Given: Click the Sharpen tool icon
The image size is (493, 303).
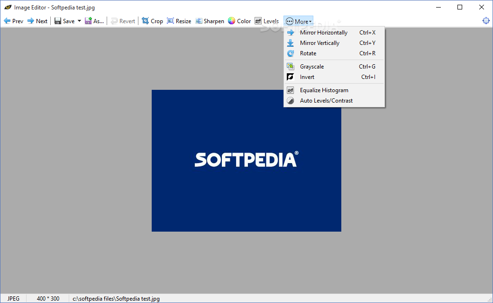Looking at the screenshot, I should point(199,21).
